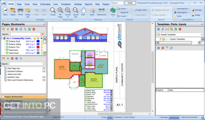The width and height of the screenshot is (205, 120).
Task: Collapse Templates, Parts, Inputs panel chevron
Action: click(x=202, y=24)
